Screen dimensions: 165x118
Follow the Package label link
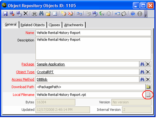[x=28, y=64]
